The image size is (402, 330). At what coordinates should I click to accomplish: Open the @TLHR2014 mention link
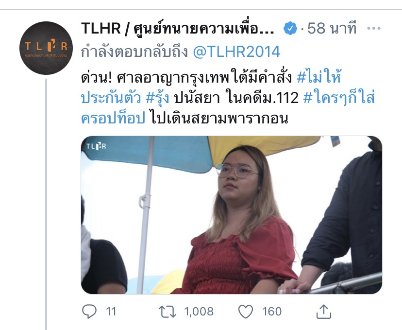click(236, 52)
